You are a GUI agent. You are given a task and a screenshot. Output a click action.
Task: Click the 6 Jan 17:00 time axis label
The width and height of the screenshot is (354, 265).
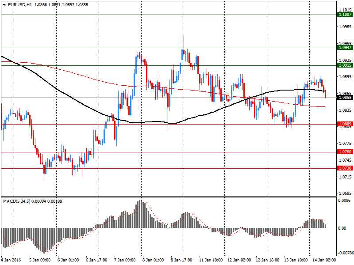(x=96, y=260)
